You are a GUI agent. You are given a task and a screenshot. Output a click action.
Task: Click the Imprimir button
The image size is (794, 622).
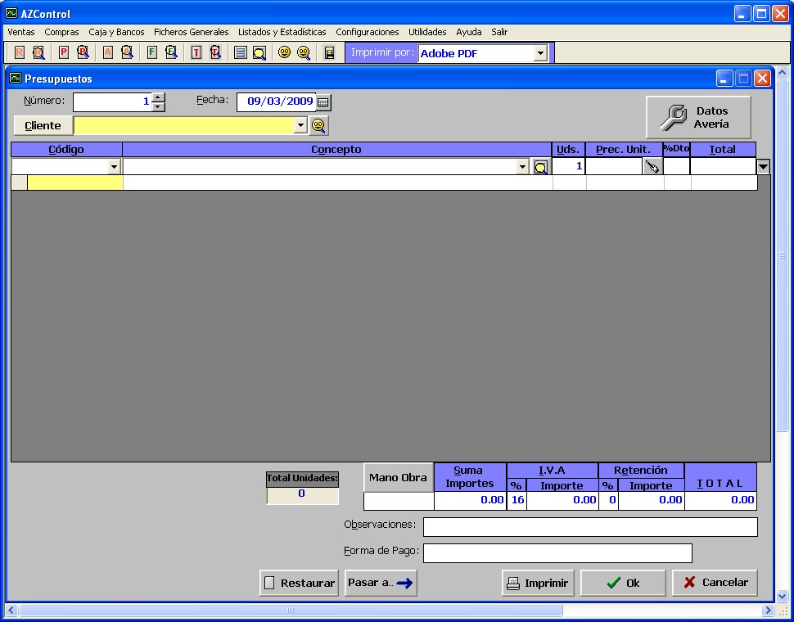pyautogui.click(x=538, y=583)
